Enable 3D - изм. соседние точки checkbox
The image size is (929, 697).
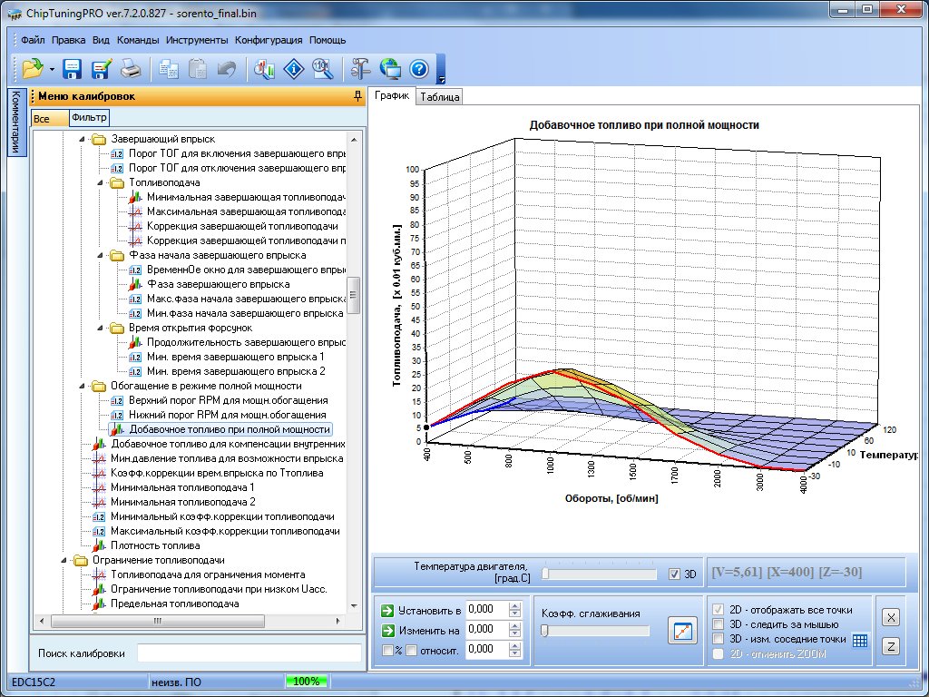click(x=719, y=639)
